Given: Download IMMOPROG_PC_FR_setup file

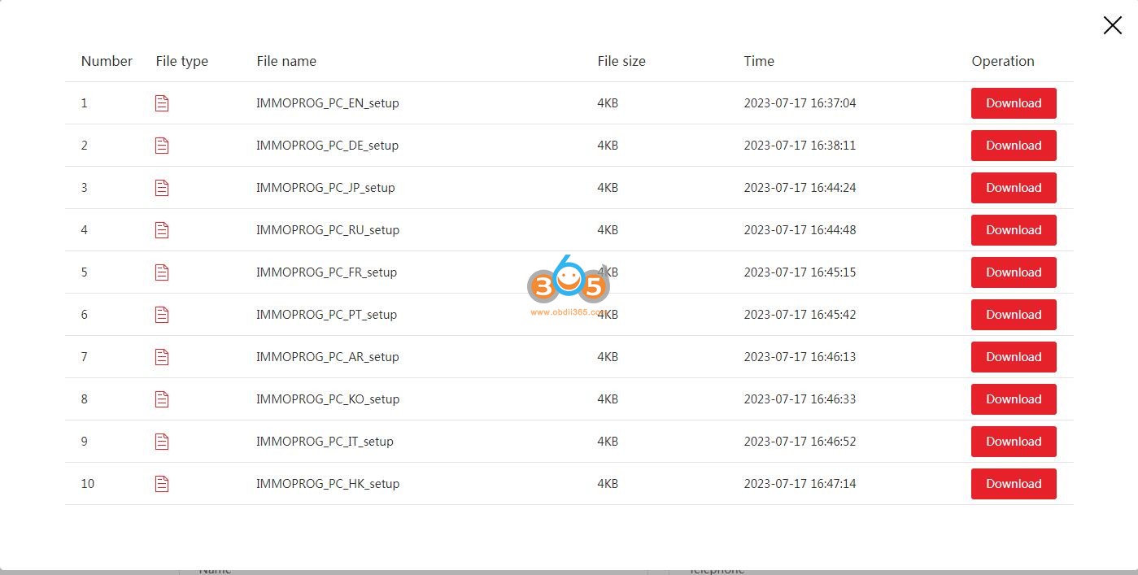Looking at the screenshot, I should coord(1014,272).
